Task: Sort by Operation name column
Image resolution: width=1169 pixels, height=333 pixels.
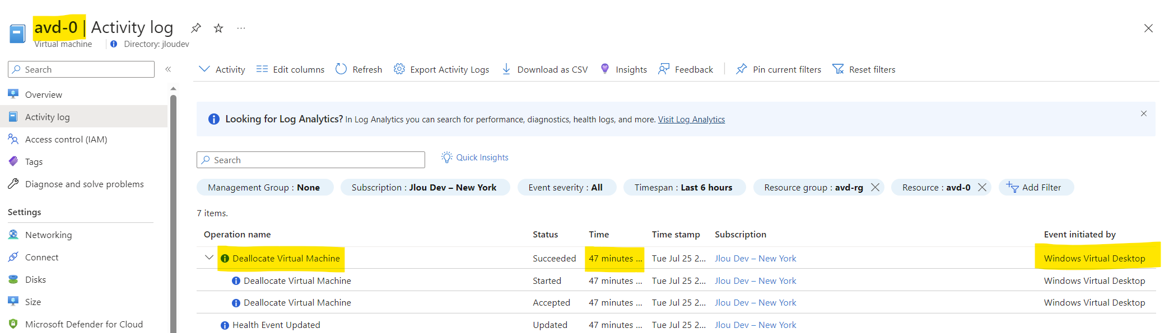Action: [237, 235]
